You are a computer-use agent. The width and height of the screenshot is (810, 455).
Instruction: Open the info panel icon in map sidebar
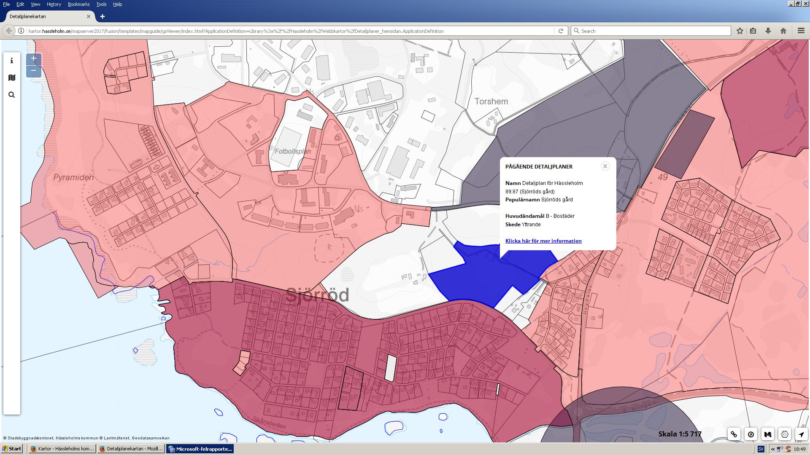(x=11, y=61)
